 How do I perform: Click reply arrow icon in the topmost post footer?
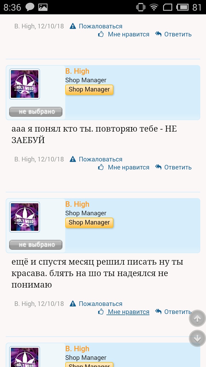158,34
